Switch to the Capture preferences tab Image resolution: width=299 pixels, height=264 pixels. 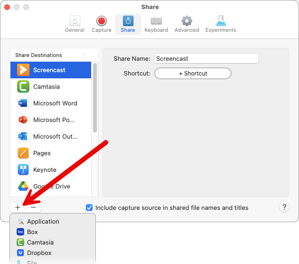[x=101, y=24]
